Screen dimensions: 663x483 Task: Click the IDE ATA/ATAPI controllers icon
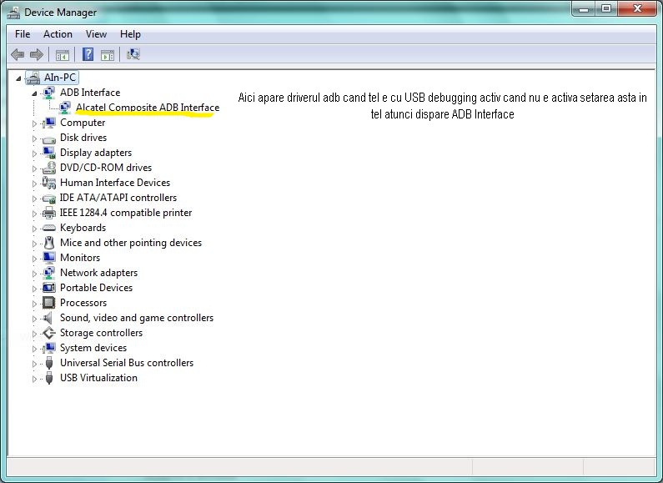coord(49,198)
